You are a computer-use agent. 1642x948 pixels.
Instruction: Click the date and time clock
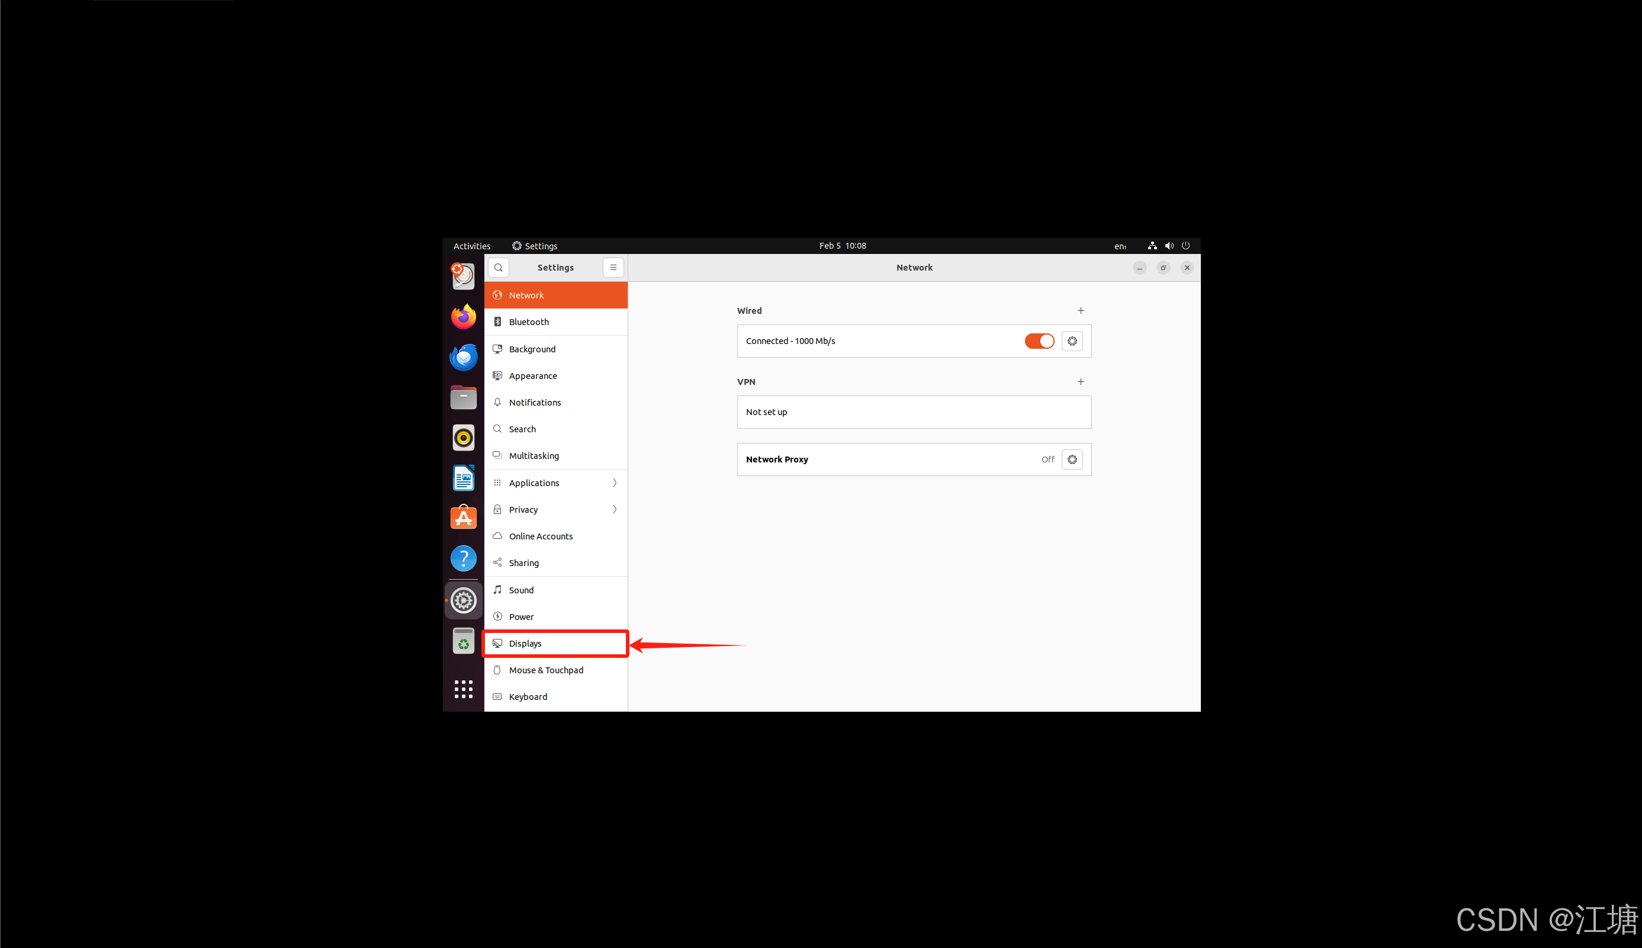tap(842, 246)
